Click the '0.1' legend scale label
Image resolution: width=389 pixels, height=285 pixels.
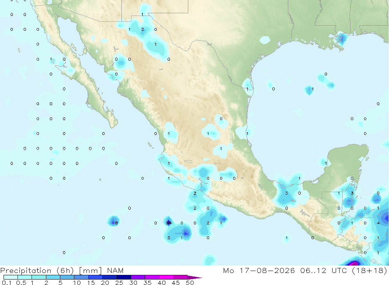(x=7, y=283)
